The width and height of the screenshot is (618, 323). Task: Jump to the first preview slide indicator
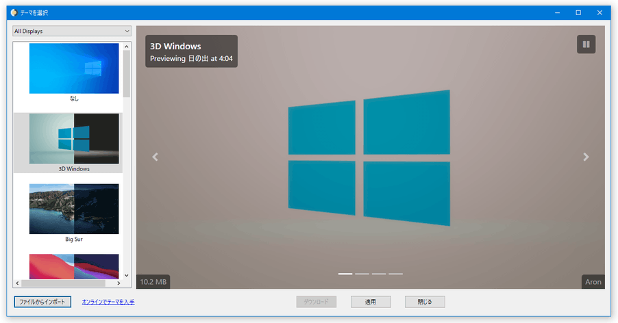coord(345,274)
